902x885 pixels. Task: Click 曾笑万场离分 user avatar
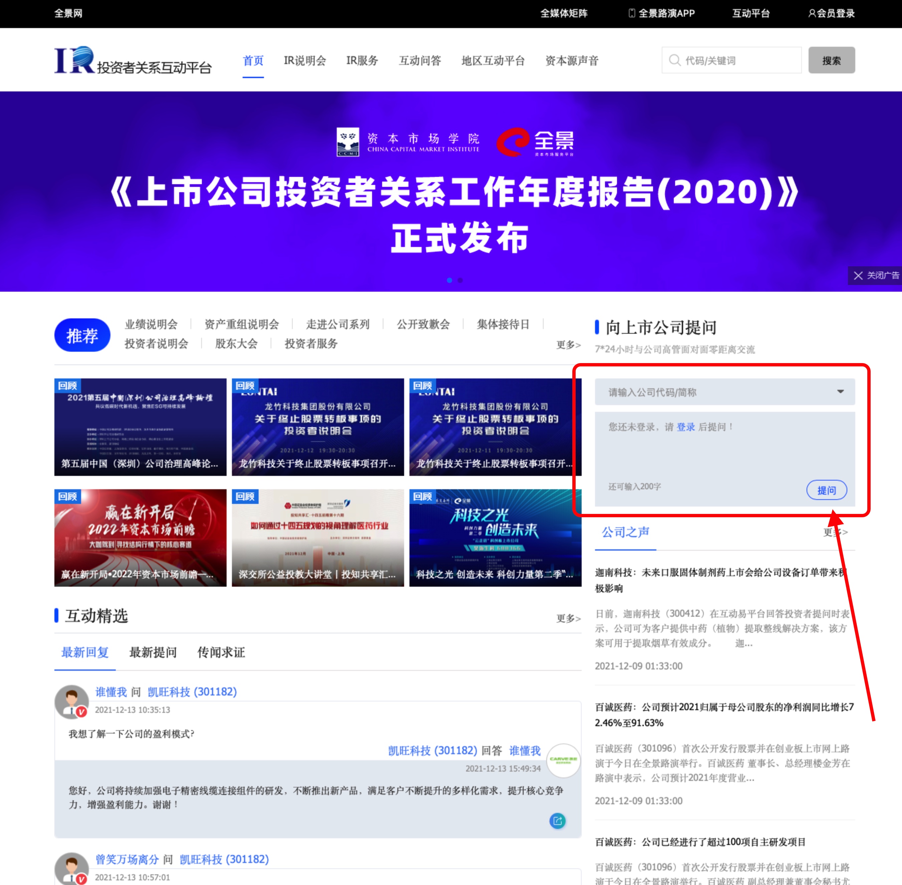[x=71, y=868]
